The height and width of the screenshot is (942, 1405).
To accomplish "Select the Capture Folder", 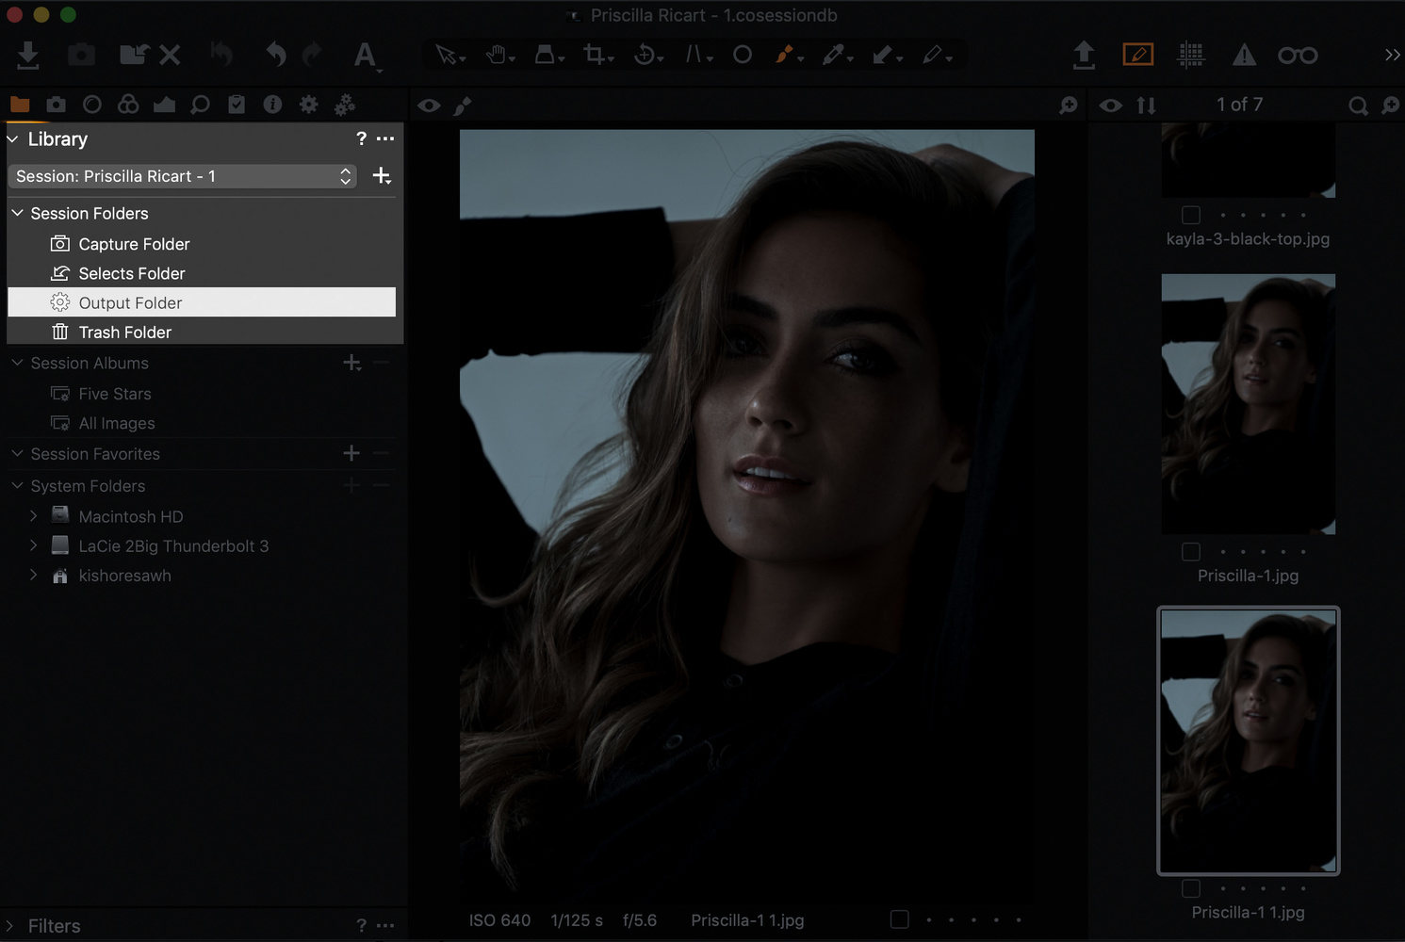I will coord(134,244).
